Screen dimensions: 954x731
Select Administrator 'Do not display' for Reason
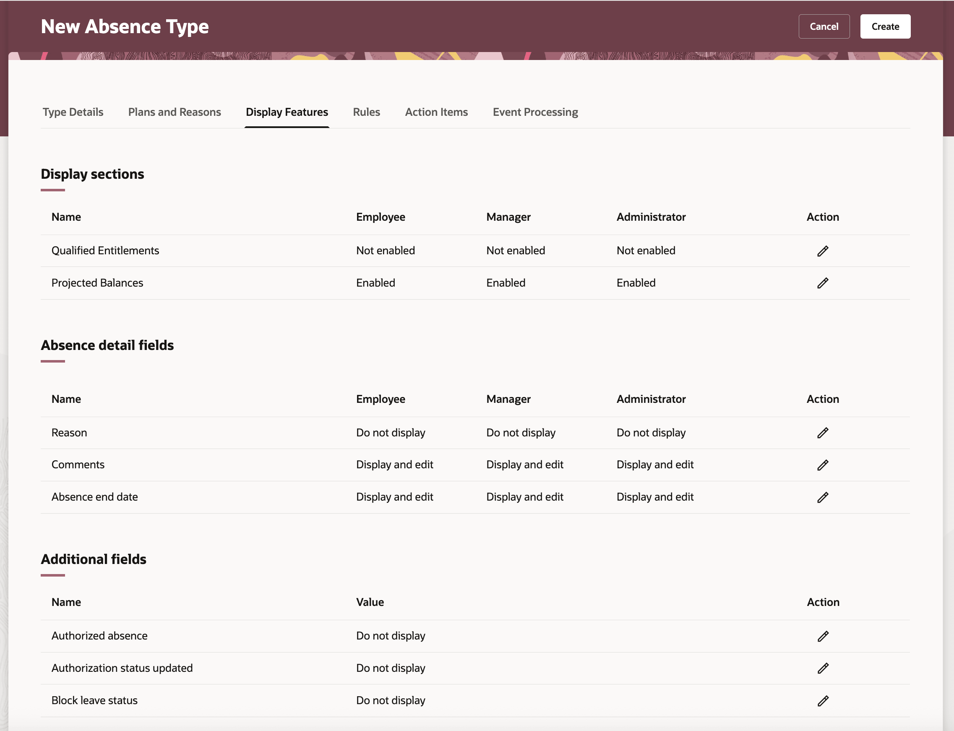pyautogui.click(x=651, y=433)
